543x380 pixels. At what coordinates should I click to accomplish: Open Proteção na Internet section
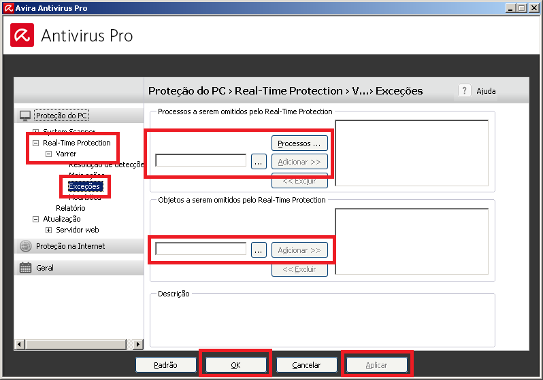pos(70,246)
